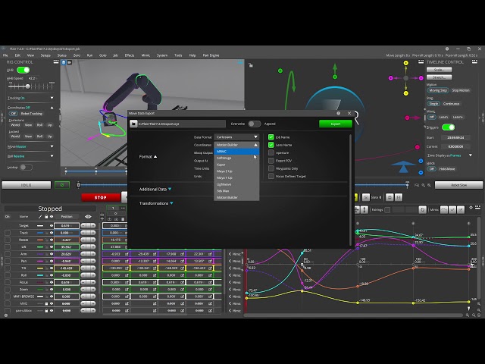Toggle the HHB switch
Screen dimensions: 485x364
[23, 71]
